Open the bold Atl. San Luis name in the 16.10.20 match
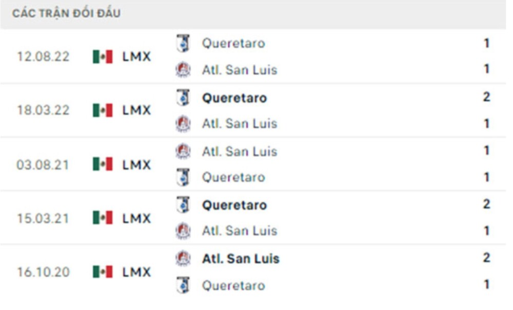 [240, 259]
